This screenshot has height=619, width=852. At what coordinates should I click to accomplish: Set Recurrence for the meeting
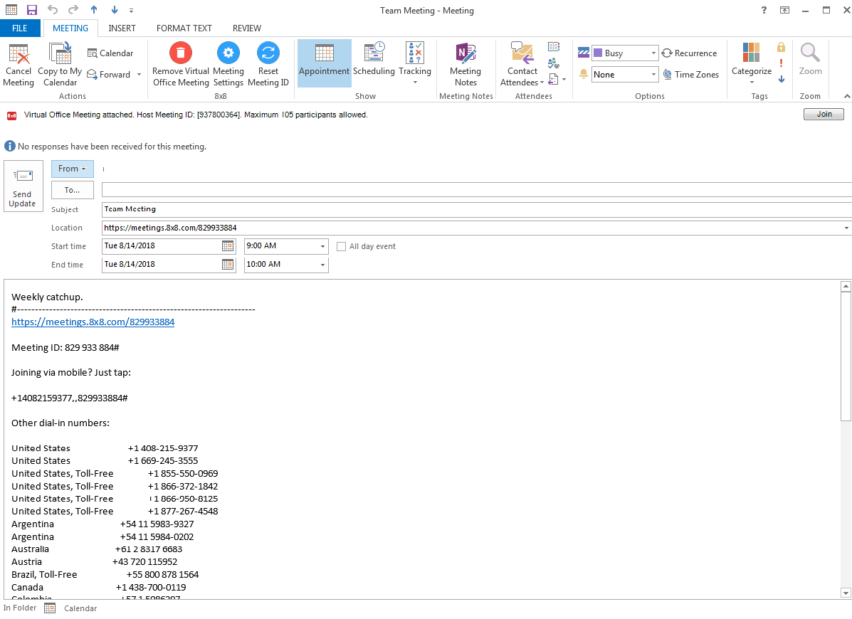[690, 53]
